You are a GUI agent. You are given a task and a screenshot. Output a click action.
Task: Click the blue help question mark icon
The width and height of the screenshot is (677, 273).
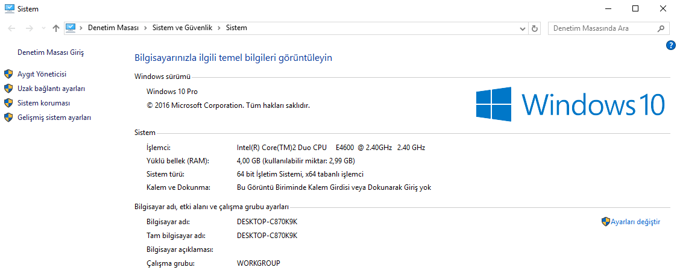click(x=670, y=45)
